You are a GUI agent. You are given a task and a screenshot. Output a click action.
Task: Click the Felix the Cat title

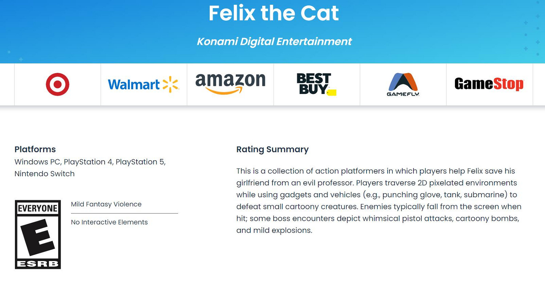pyautogui.click(x=274, y=13)
